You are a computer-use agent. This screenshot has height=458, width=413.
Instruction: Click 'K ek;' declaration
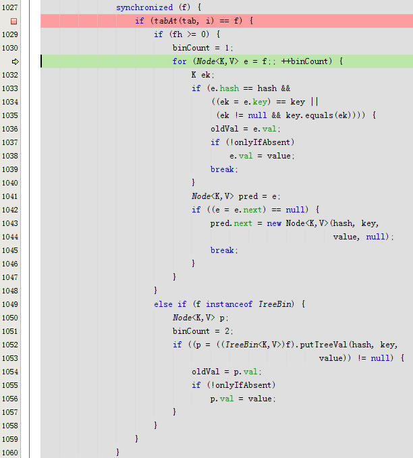[203, 75]
